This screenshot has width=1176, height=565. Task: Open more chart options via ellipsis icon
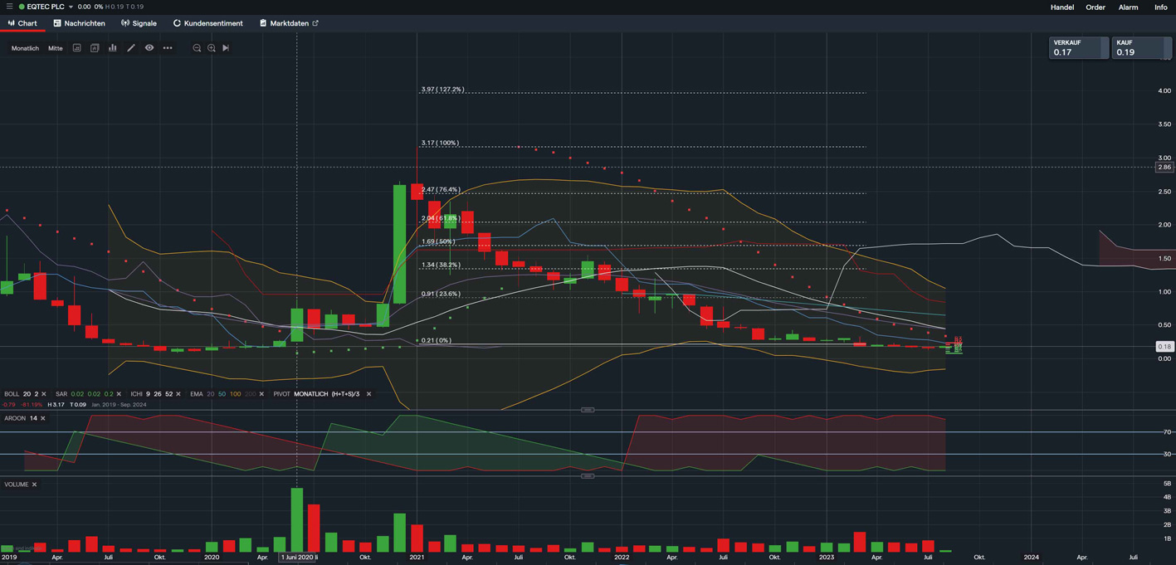168,48
